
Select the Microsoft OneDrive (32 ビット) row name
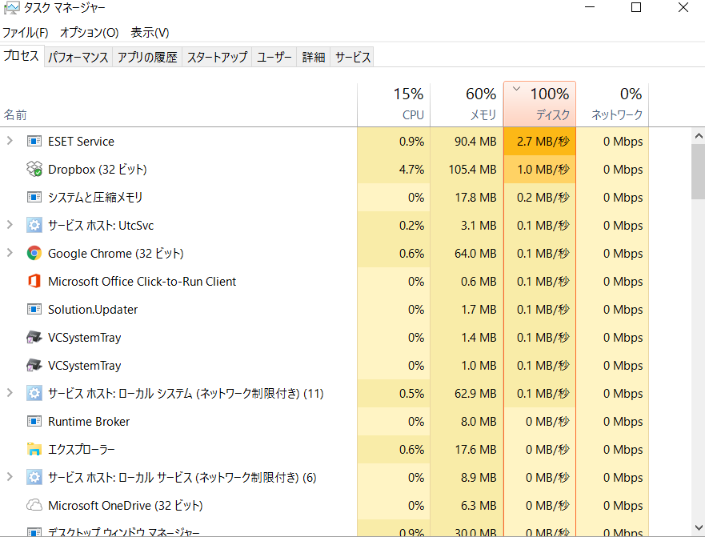126,505
